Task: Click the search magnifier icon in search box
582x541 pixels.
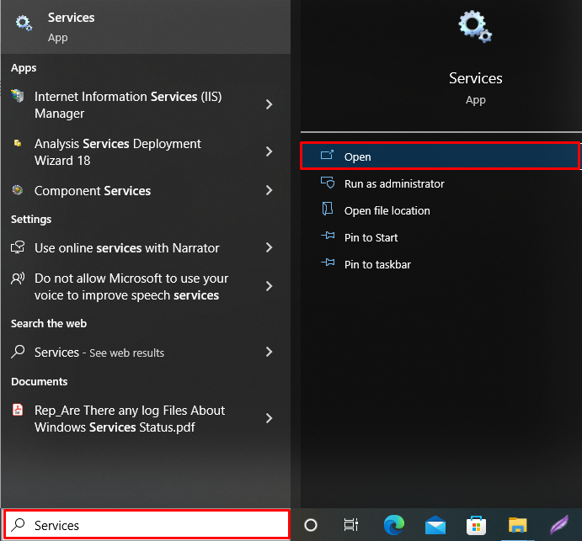Action: (18, 525)
